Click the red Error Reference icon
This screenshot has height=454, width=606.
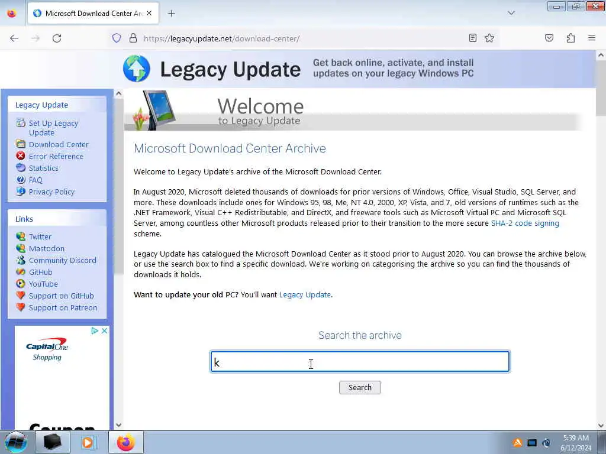[21, 155]
